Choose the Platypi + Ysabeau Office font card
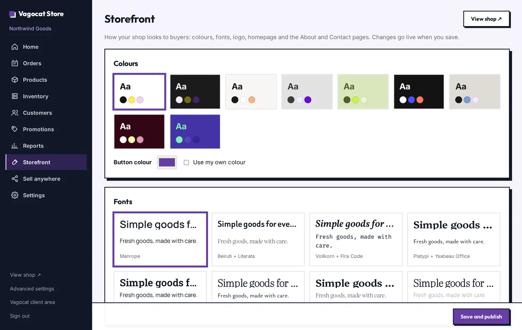Viewport: 522px width, 330px height. [454, 239]
